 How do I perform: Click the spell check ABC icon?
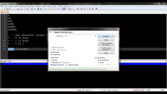tap(97, 9)
